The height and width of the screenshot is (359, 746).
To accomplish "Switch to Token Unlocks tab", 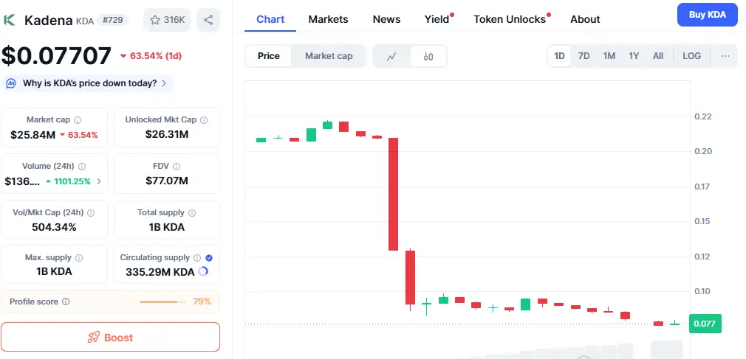I will [x=510, y=19].
